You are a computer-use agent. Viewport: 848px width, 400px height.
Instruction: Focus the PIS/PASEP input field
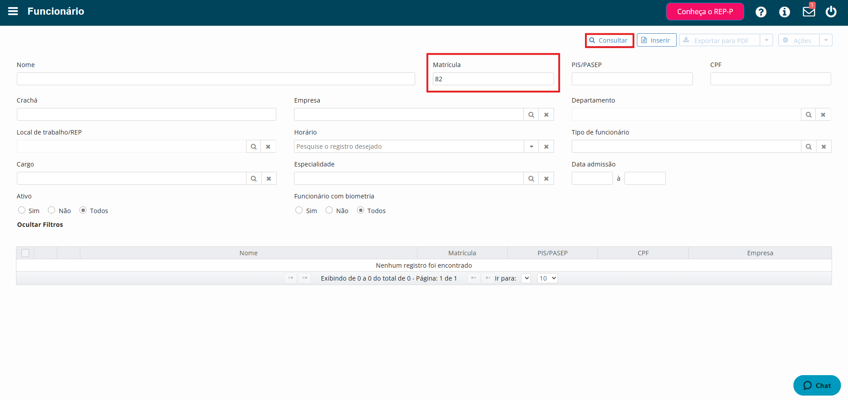point(632,79)
